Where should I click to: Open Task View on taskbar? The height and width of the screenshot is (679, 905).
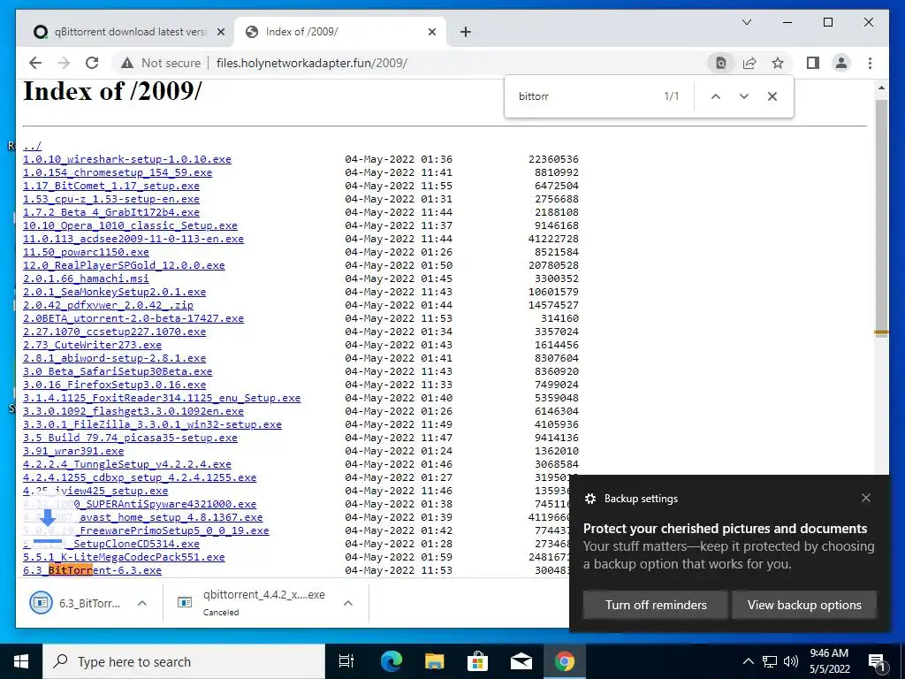pos(346,661)
